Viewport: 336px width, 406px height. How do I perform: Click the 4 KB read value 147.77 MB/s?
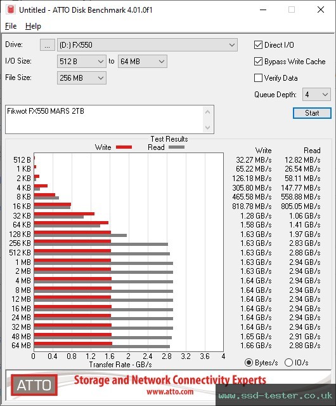[300, 187]
